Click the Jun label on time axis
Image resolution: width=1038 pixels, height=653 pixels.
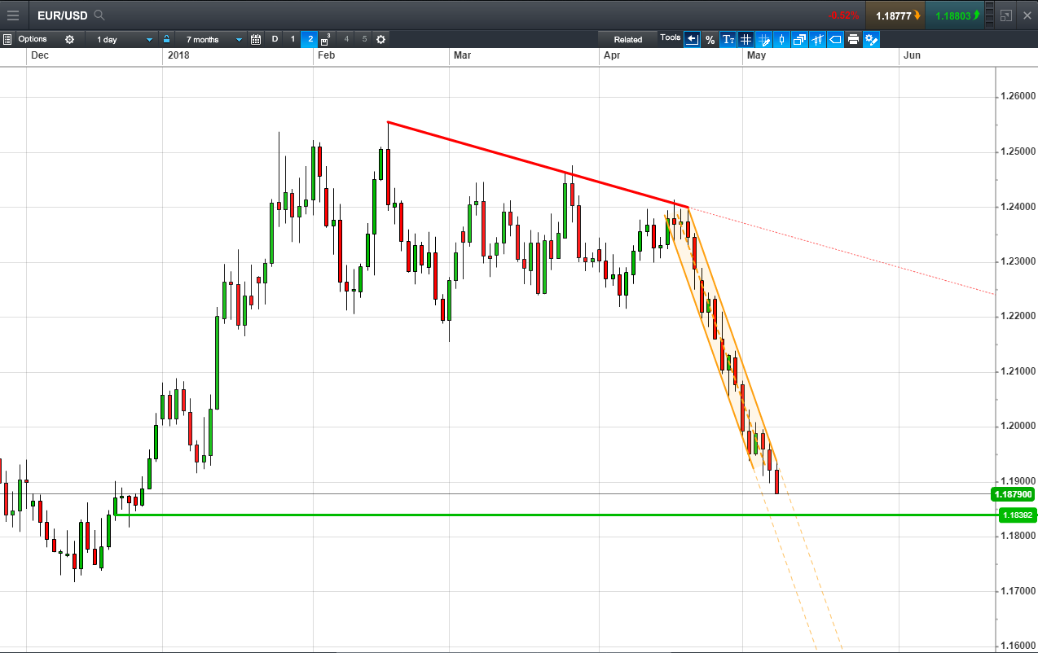tap(912, 55)
